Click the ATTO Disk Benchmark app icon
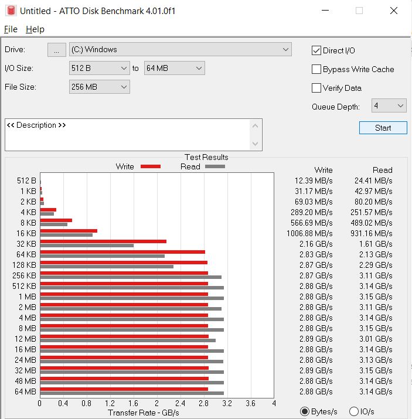412x419 pixels. click(x=11, y=11)
